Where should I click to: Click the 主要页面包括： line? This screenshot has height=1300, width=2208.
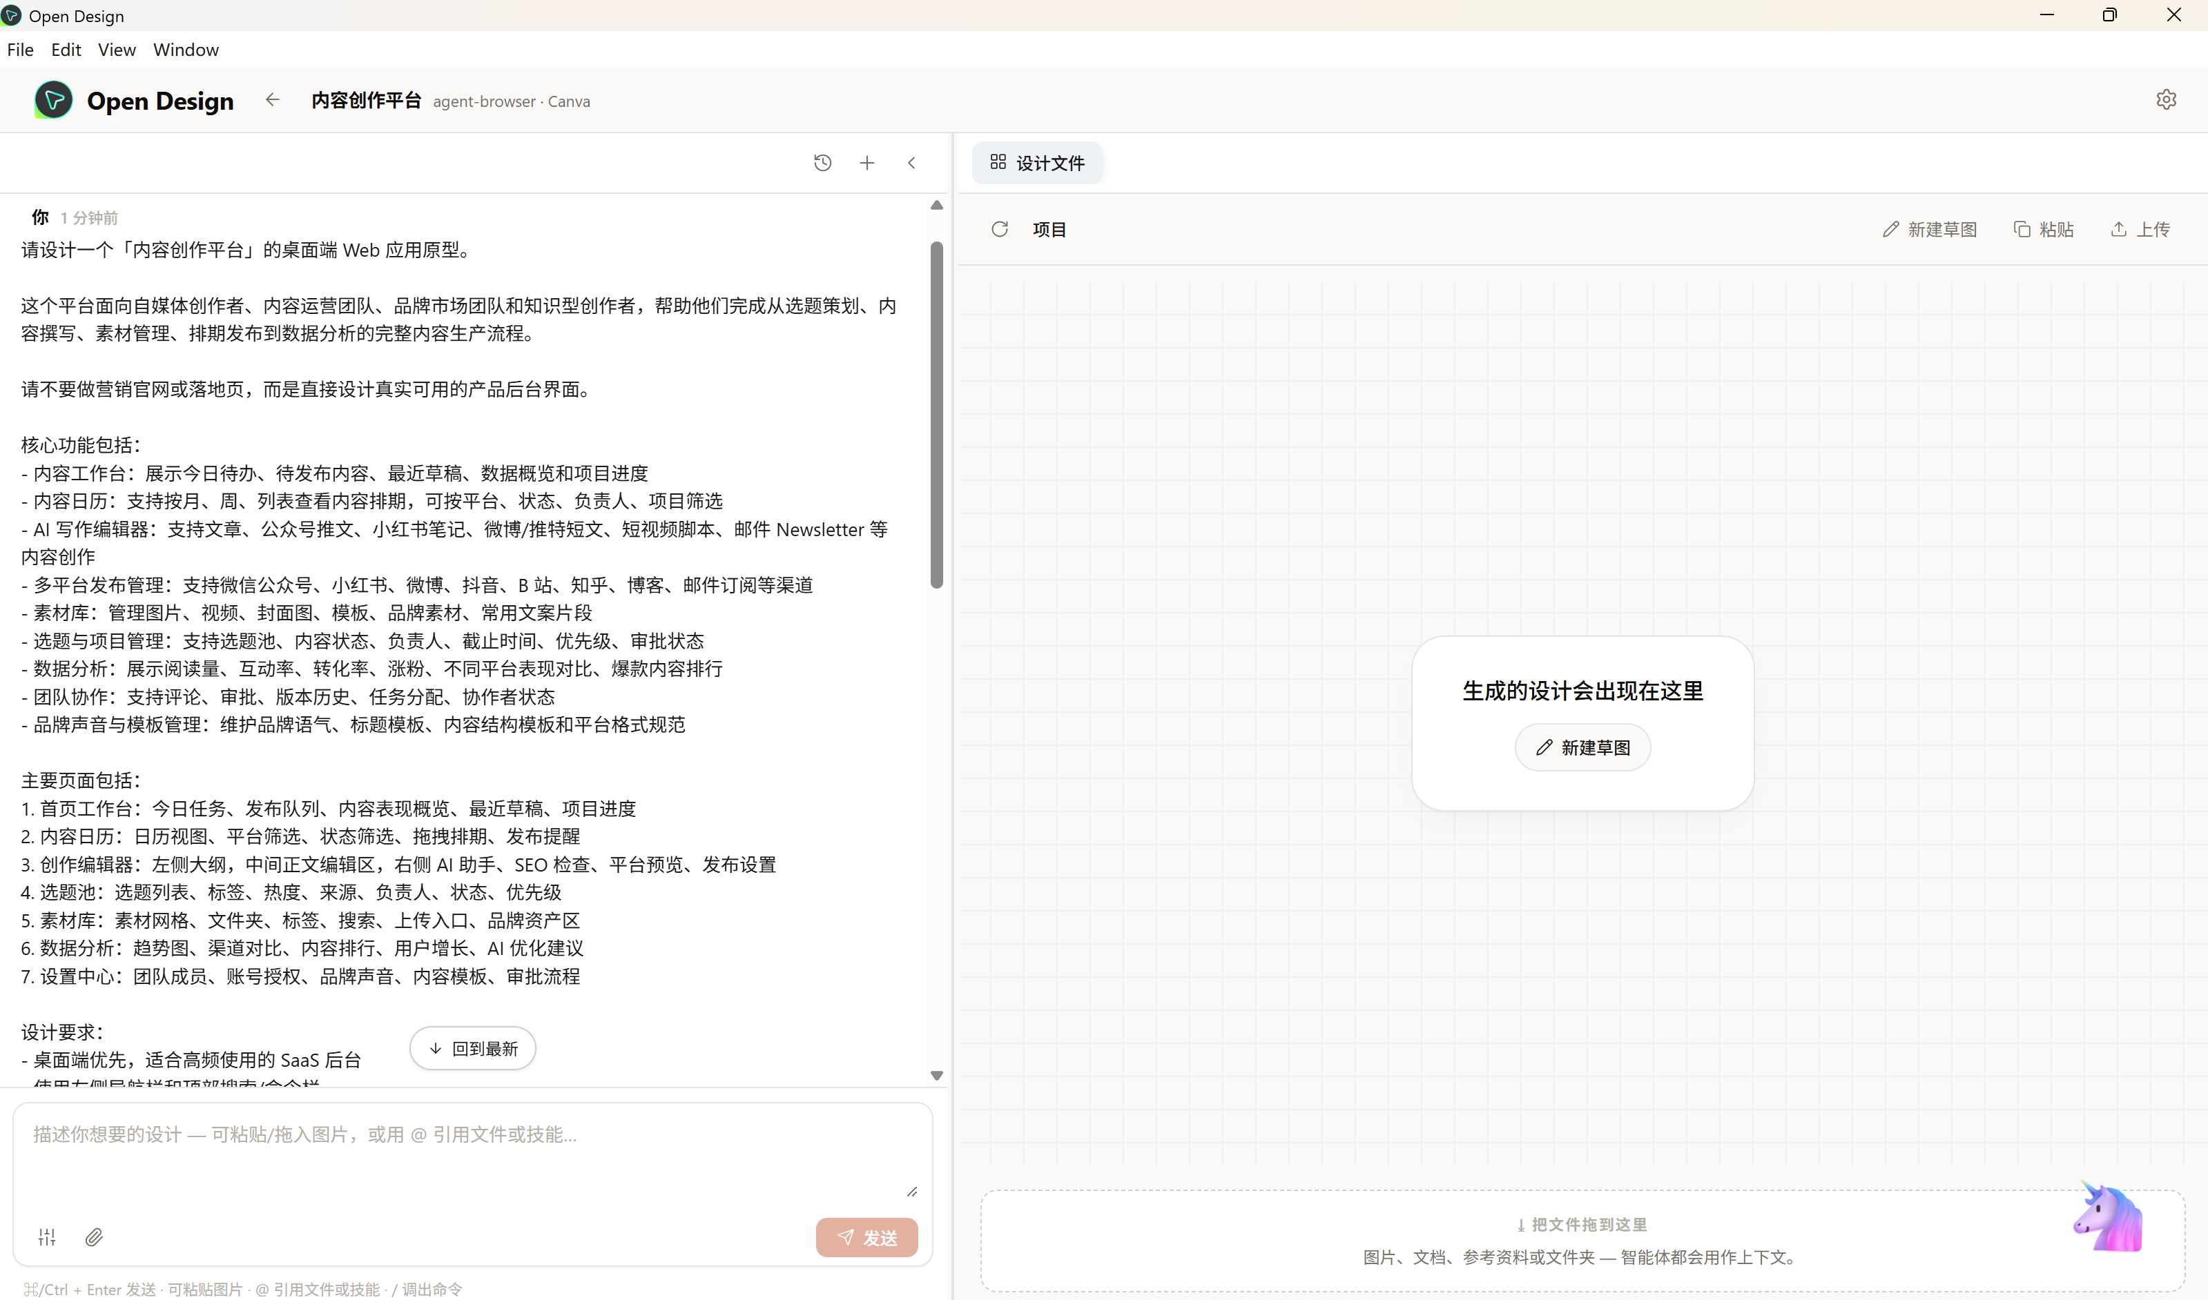point(81,780)
